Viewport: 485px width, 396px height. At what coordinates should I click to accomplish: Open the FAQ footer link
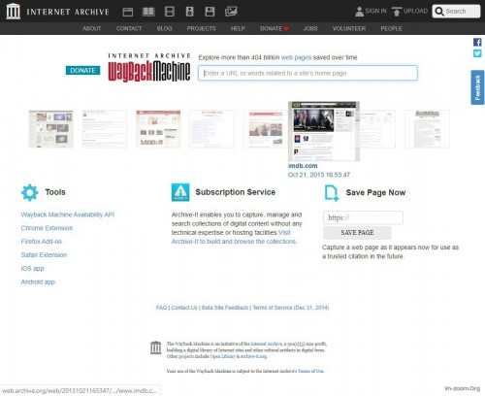point(161,308)
